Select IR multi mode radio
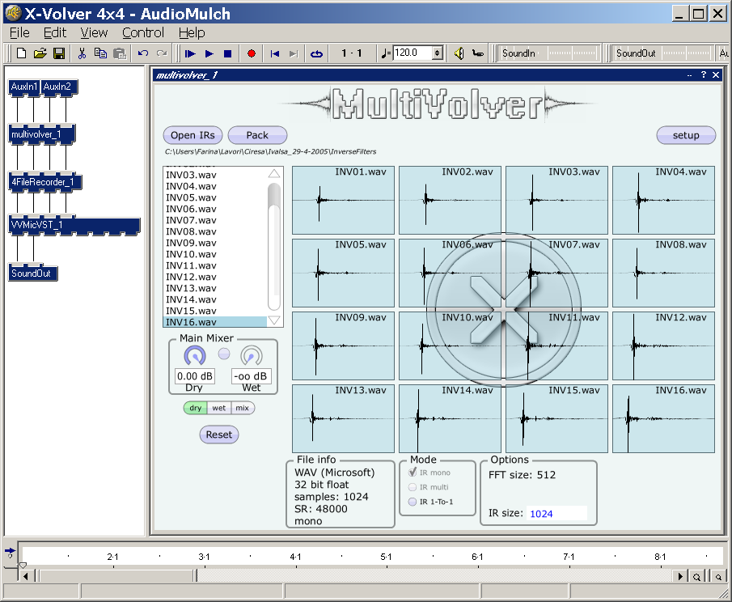Image resolution: width=732 pixels, height=602 pixels. (413, 487)
